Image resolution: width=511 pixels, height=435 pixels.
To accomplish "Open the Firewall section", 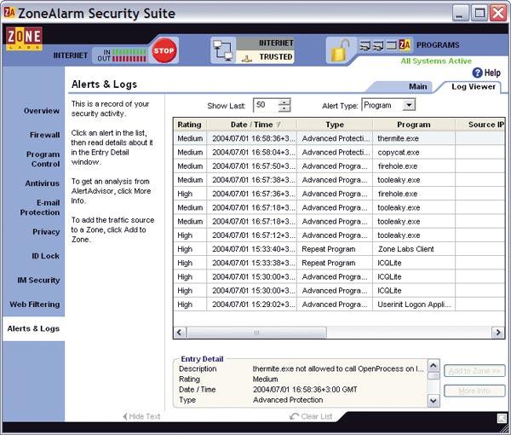I will tap(44, 135).
